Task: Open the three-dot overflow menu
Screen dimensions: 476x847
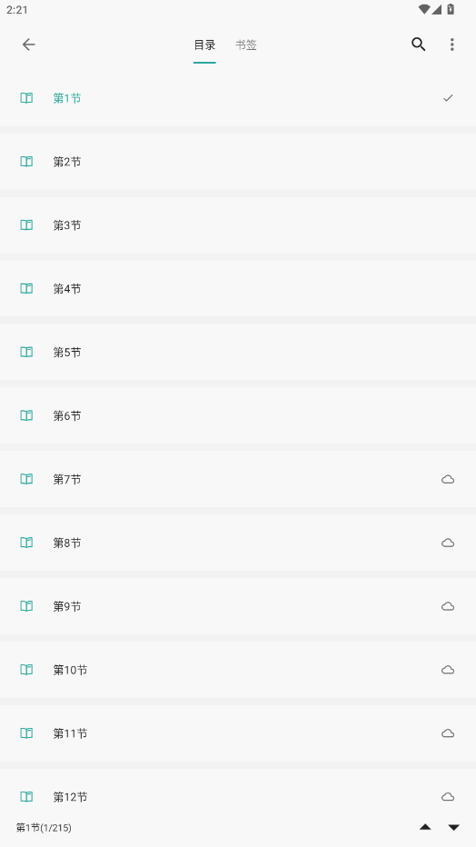Action: [451, 45]
